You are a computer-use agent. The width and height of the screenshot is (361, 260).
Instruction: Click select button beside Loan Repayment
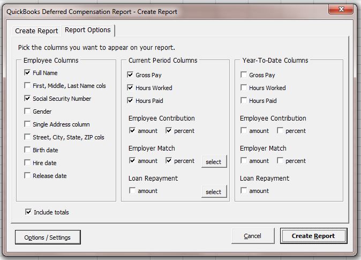tap(213, 191)
